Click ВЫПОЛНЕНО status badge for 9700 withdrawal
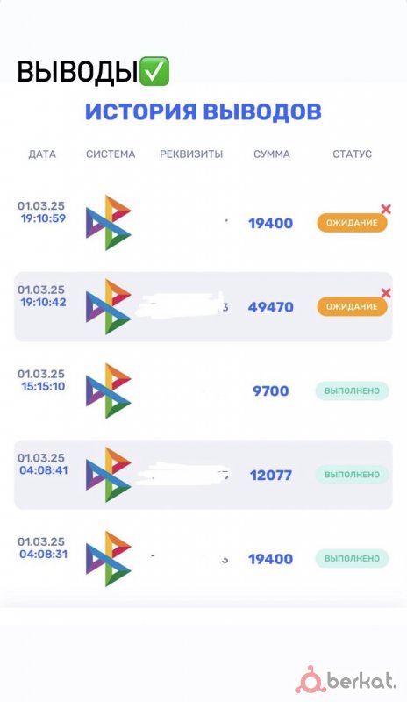This screenshot has height=702, width=407. point(352,390)
